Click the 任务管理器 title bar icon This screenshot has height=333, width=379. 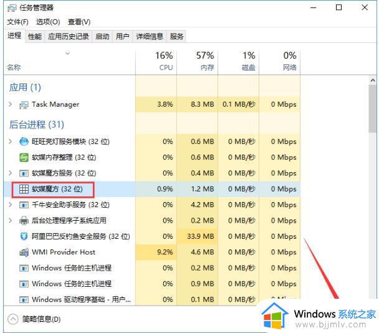(12, 8)
